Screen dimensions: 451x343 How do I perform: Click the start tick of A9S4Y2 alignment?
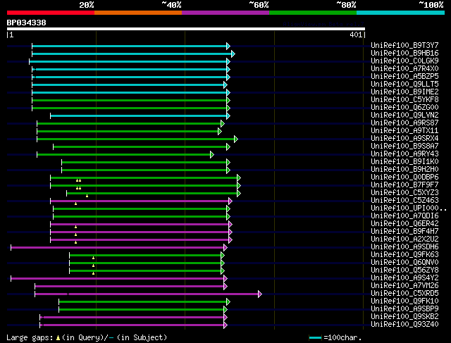click(x=11, y=278)
